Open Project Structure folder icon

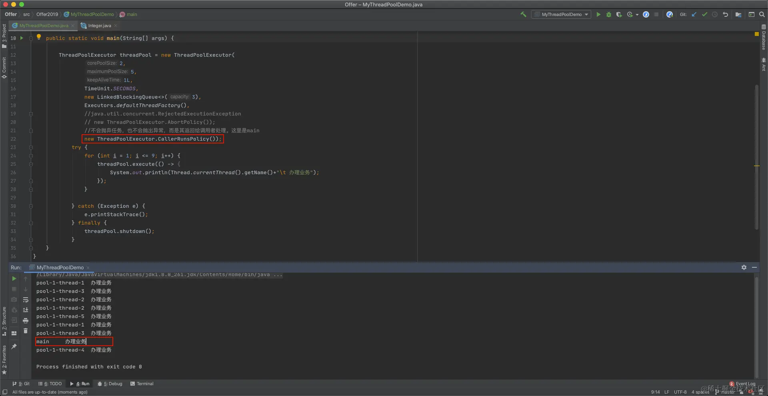(738, 14)
